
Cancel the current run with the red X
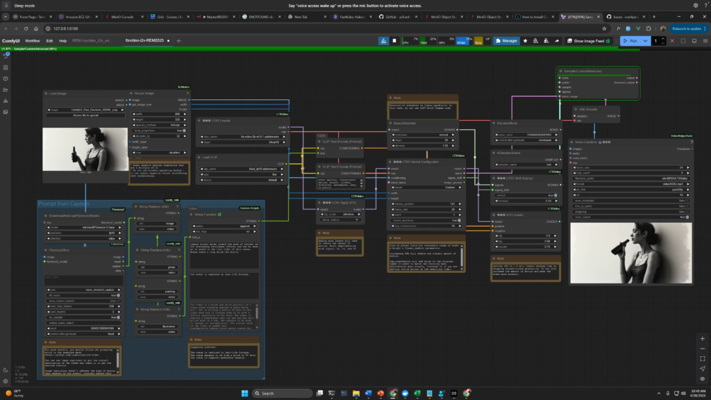672,41
